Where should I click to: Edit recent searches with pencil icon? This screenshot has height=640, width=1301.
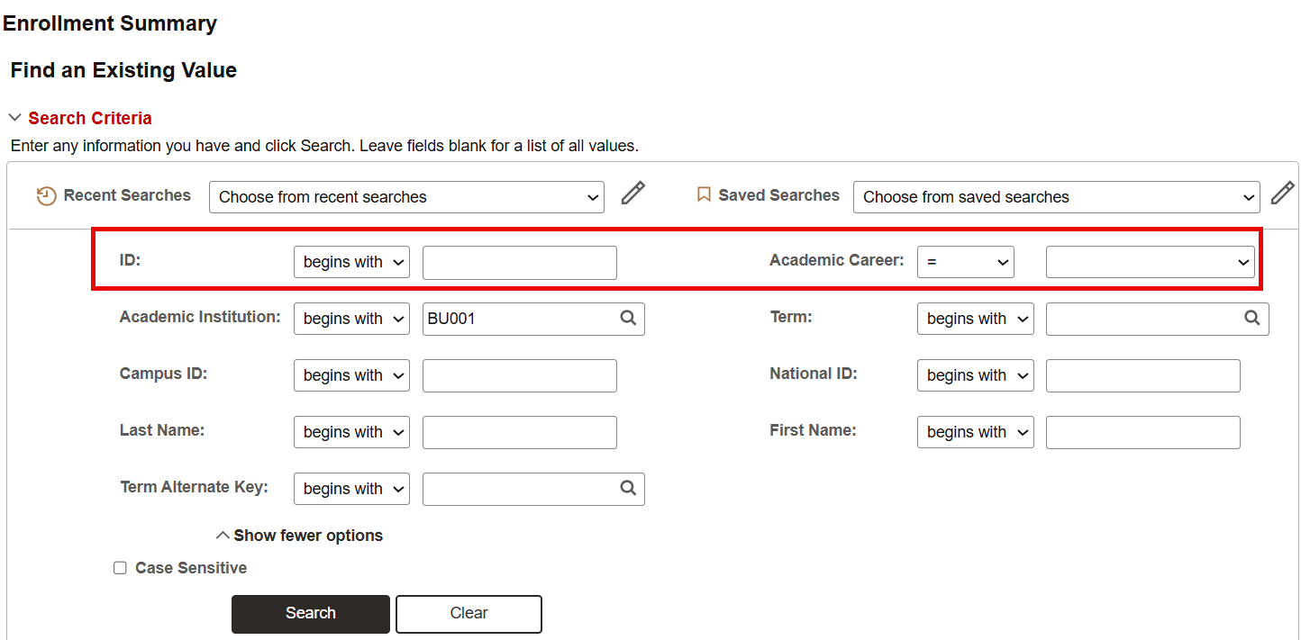pyautogui.click(x=633, y=193)
